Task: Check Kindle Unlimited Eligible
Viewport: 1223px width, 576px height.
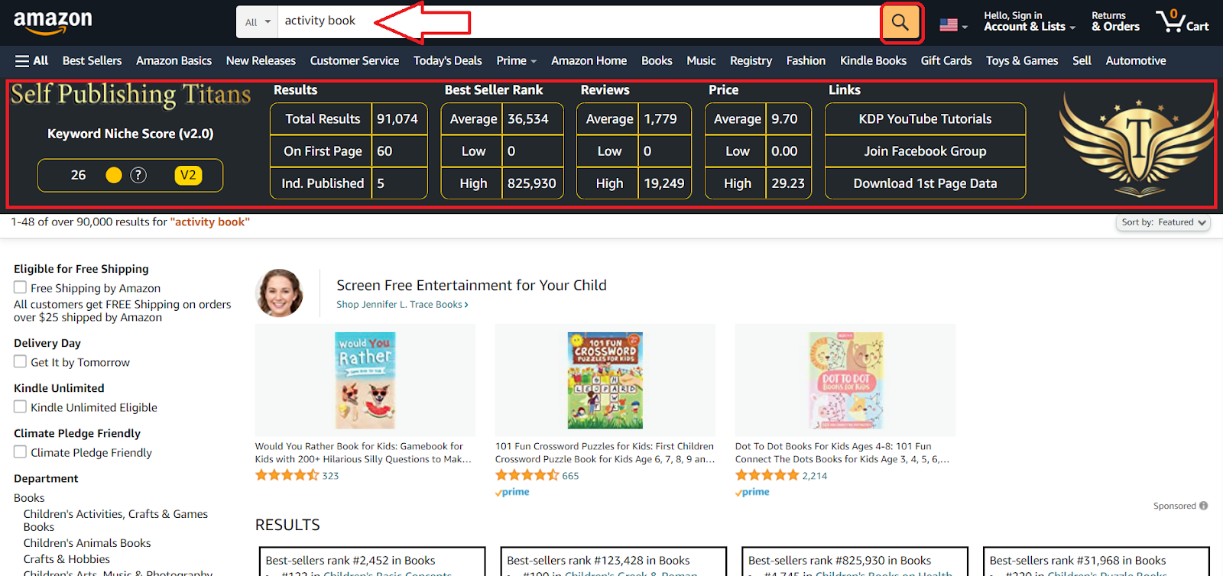Action: [x=20, y=406]
